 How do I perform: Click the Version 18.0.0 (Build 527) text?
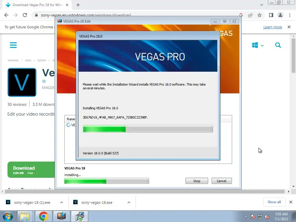[101, 153]
